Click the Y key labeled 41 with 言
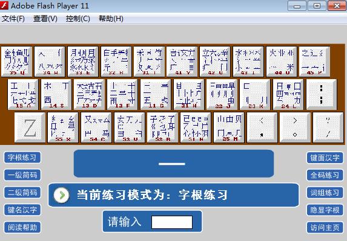The image size is (347, 241). tap(182, 62)
